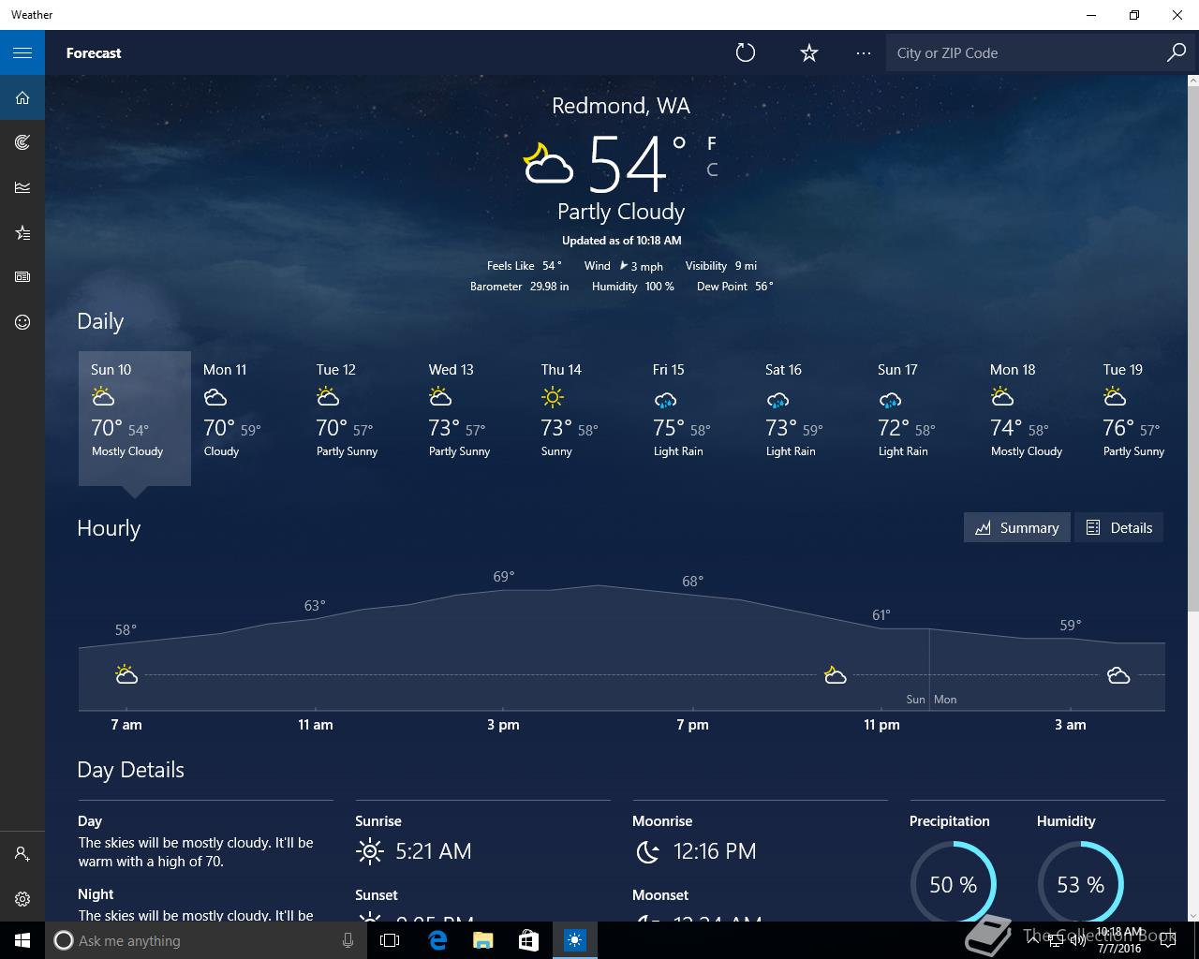Click the cloudy icon near 3 am

click(1118, 675)
